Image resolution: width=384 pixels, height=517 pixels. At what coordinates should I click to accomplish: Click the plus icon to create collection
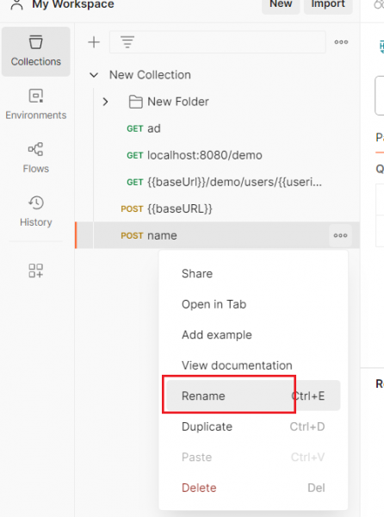click(x=94, y=42)
